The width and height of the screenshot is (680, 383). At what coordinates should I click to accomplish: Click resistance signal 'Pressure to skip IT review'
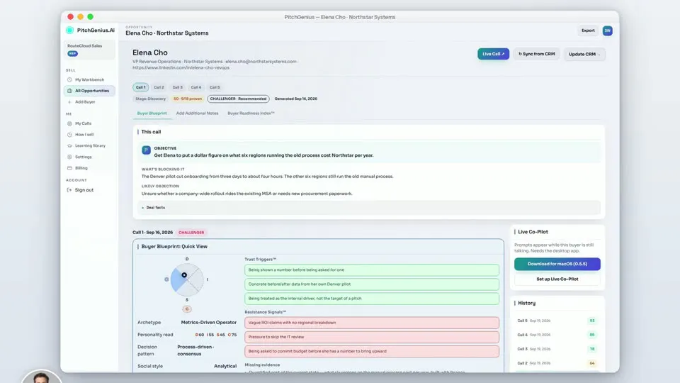pos(372,337)
